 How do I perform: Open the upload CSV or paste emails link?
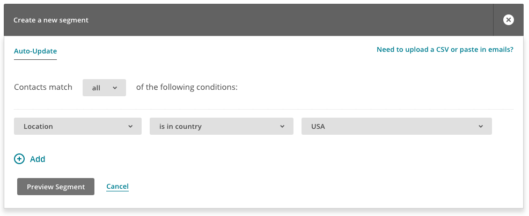pos(445,50)
